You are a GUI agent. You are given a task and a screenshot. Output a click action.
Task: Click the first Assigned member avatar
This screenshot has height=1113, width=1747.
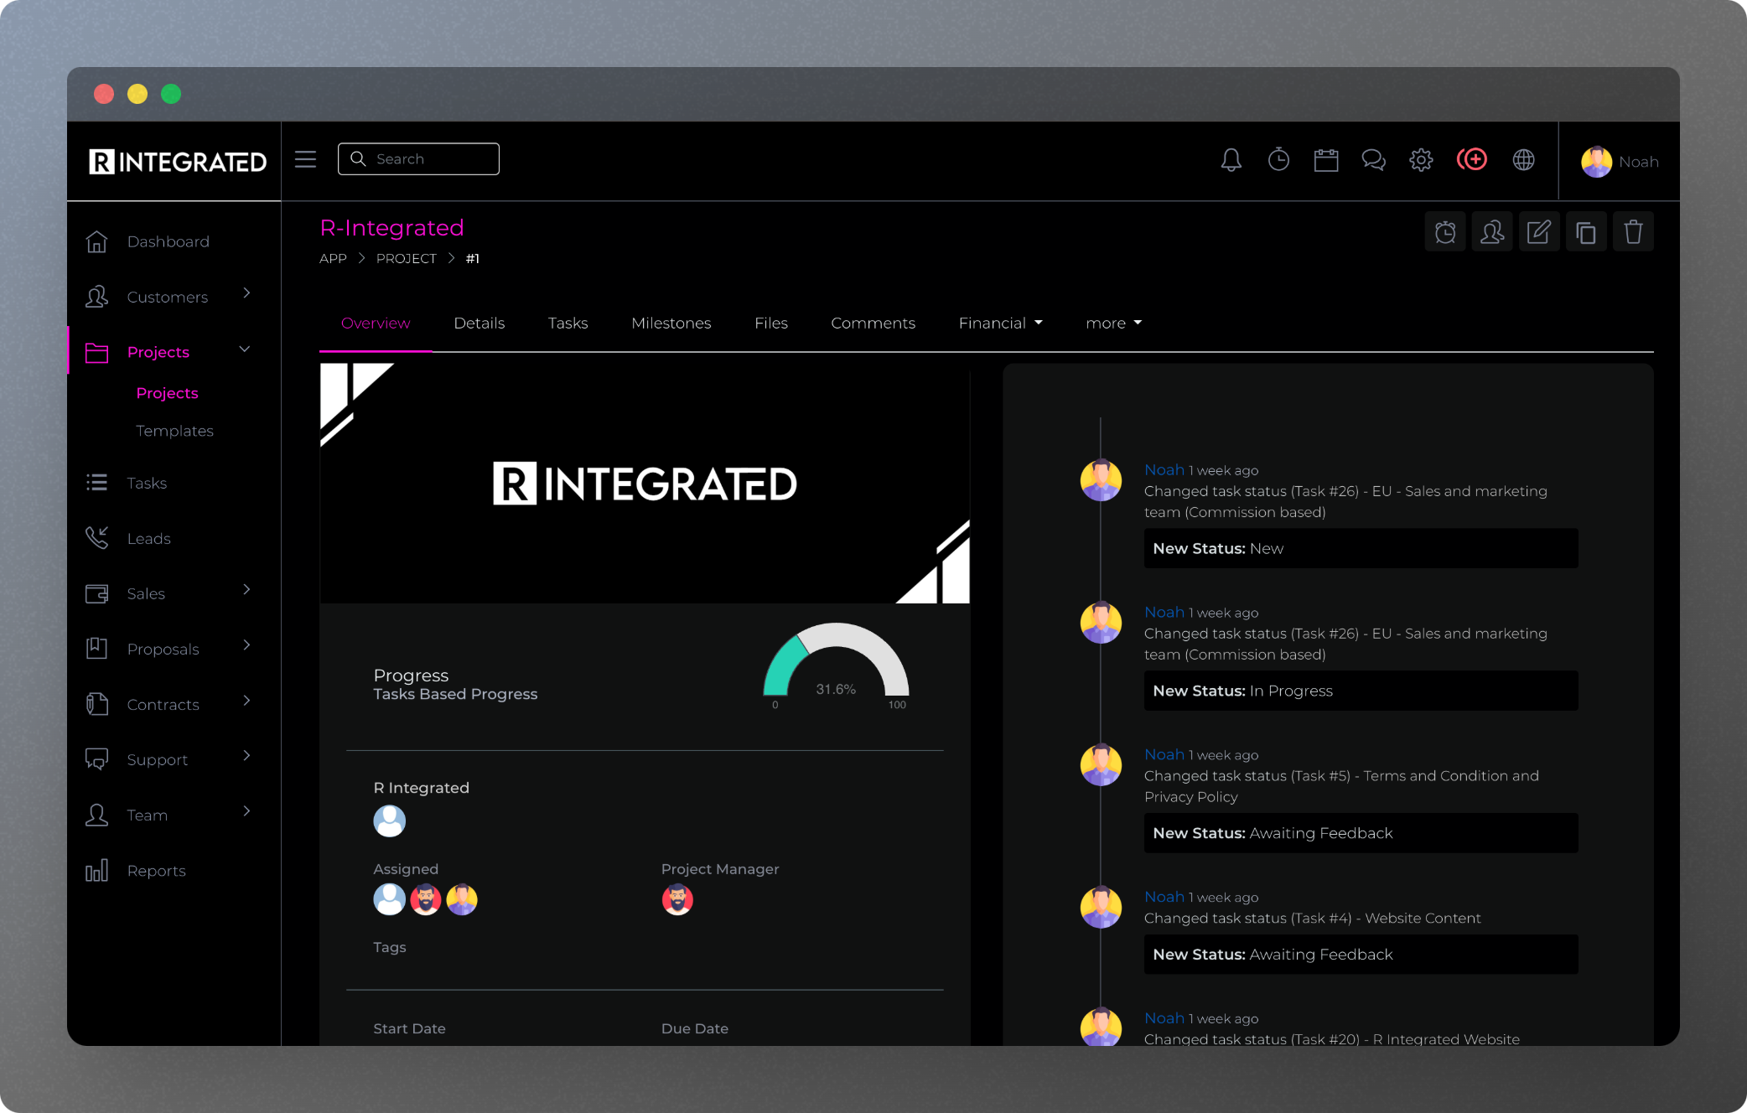[389, 899]
